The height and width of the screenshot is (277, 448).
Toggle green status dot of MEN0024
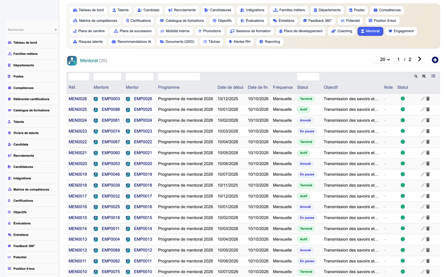[403, 120]
